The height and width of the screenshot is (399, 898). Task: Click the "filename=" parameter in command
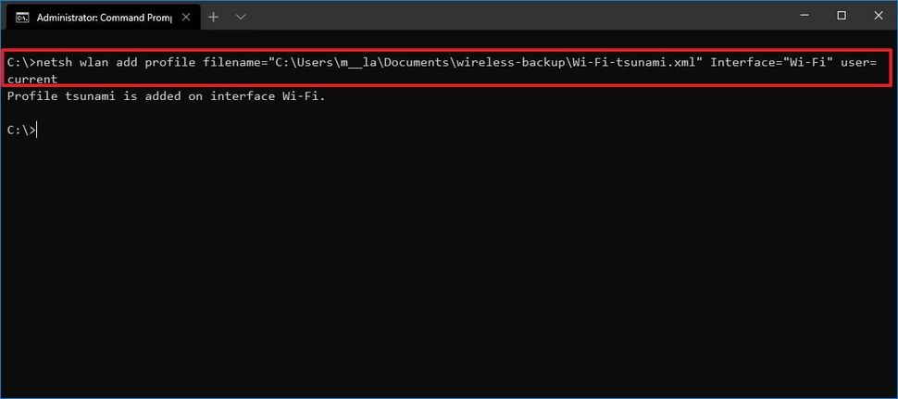pyautogui.click(x=232, y=62)
